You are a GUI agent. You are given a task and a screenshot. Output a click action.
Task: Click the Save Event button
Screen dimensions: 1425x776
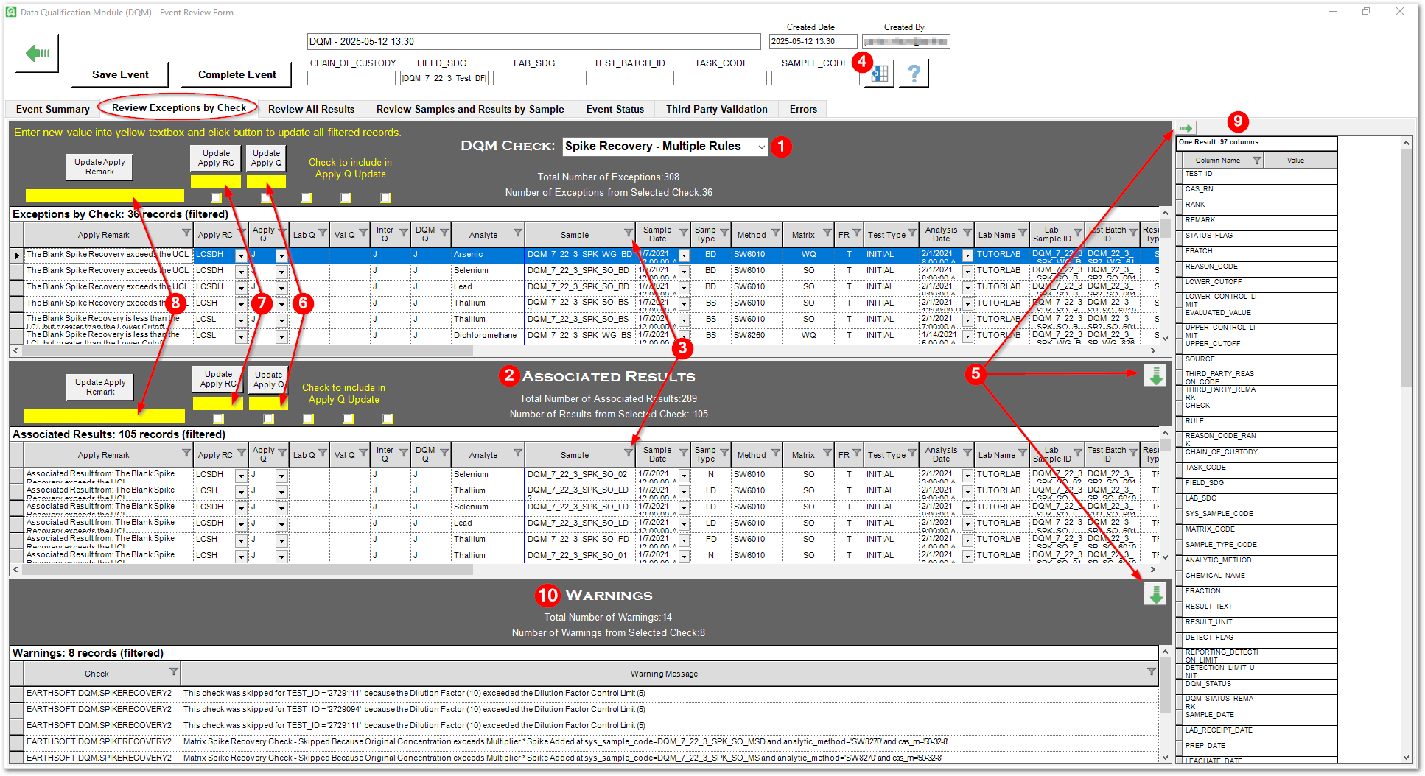tap(119, 74)
